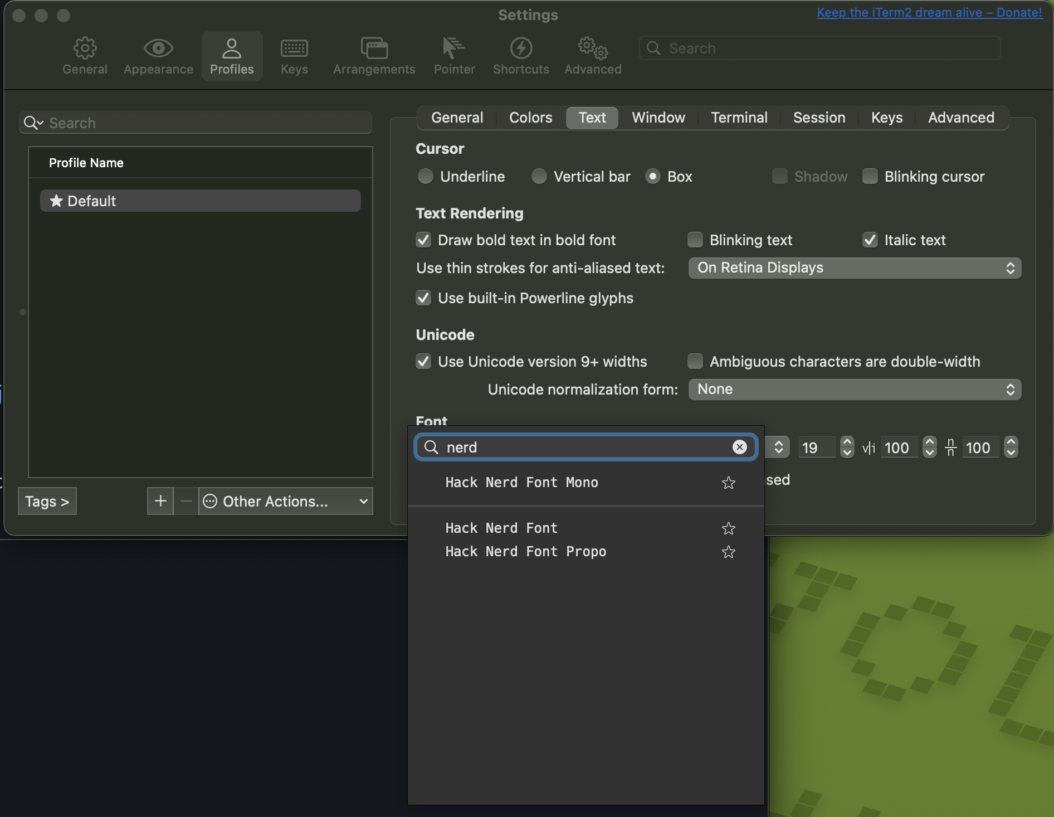Viewport: 1054px width, 817px height.
Task: Open Unicode normalization form dropdown
Action: point(855,390)
